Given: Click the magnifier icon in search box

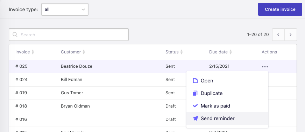Looking at the screenshot, I should pos(15,35).
